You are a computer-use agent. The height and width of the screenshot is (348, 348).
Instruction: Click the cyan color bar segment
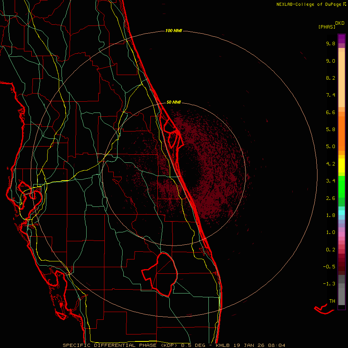coord(341,213)
